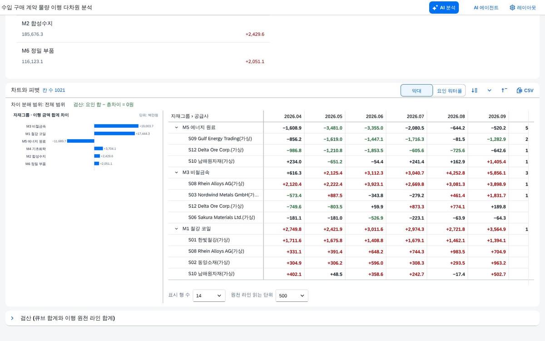Screen dimensions: 545x341
Task: Open the 원천 라인 읽는 단위 dropdown
Action: 292,296
